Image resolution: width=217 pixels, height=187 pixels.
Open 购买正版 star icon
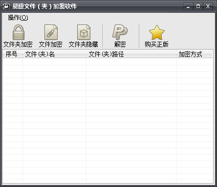click(x=157, y=32)
